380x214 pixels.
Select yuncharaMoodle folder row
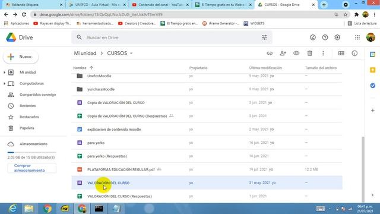pos(207,89)
